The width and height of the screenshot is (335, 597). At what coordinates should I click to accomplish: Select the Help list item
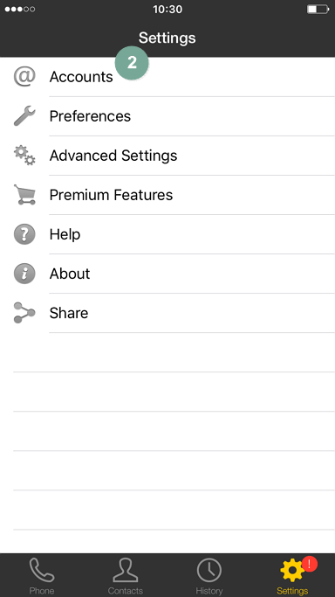[x=167, y=234]
